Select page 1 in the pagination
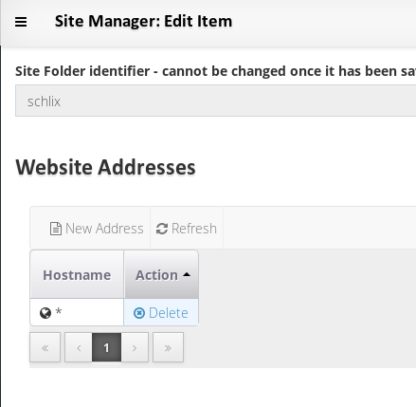Screen dimensions: 416x407 click(106, 347)
